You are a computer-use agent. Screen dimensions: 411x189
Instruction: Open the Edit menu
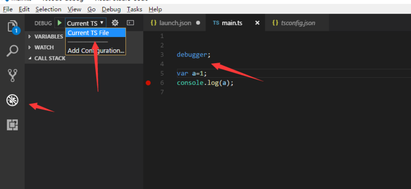click(24, 9)
